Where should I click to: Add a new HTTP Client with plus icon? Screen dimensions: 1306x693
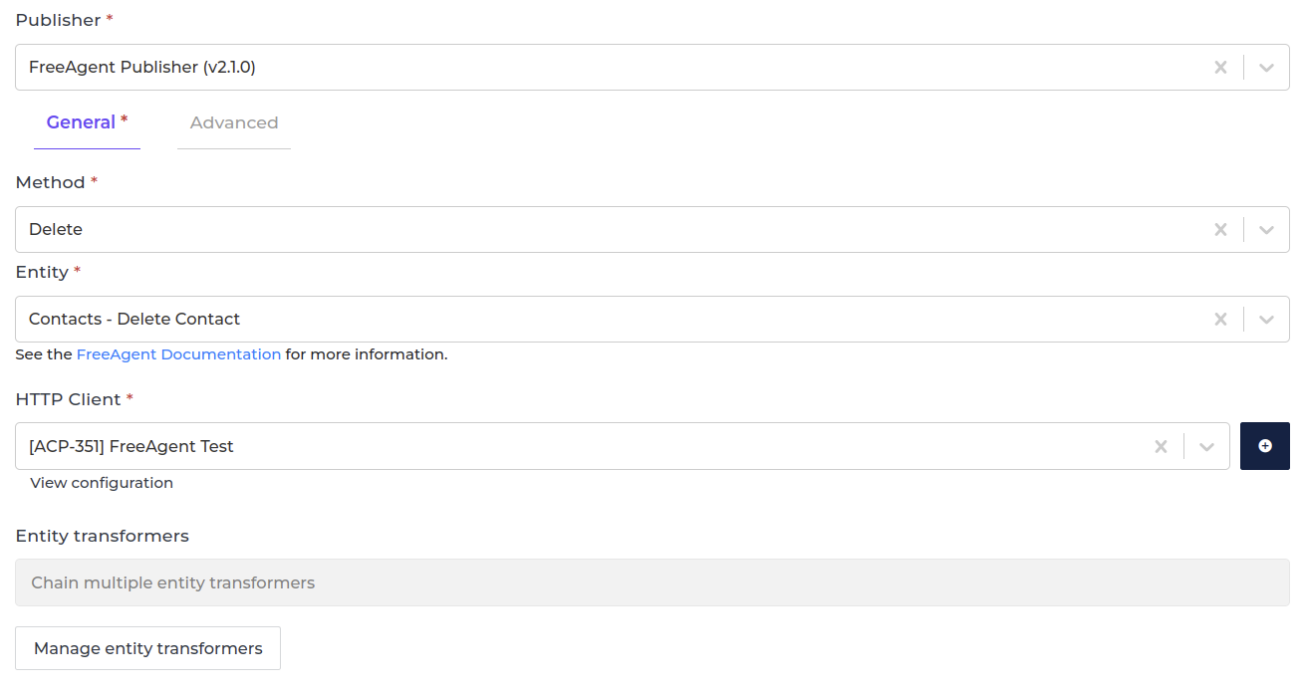[1264, 446]
